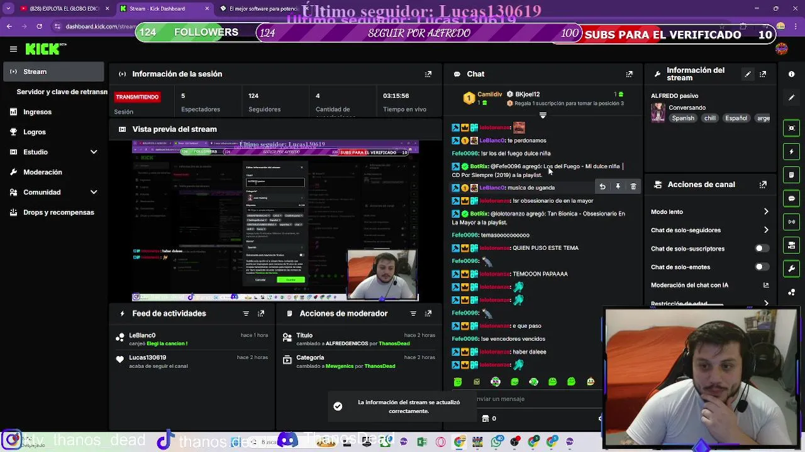Viewport: 805px width, 452px height.
Task: Open Excel from the Windows taskbar
Action: coord(422,442)
